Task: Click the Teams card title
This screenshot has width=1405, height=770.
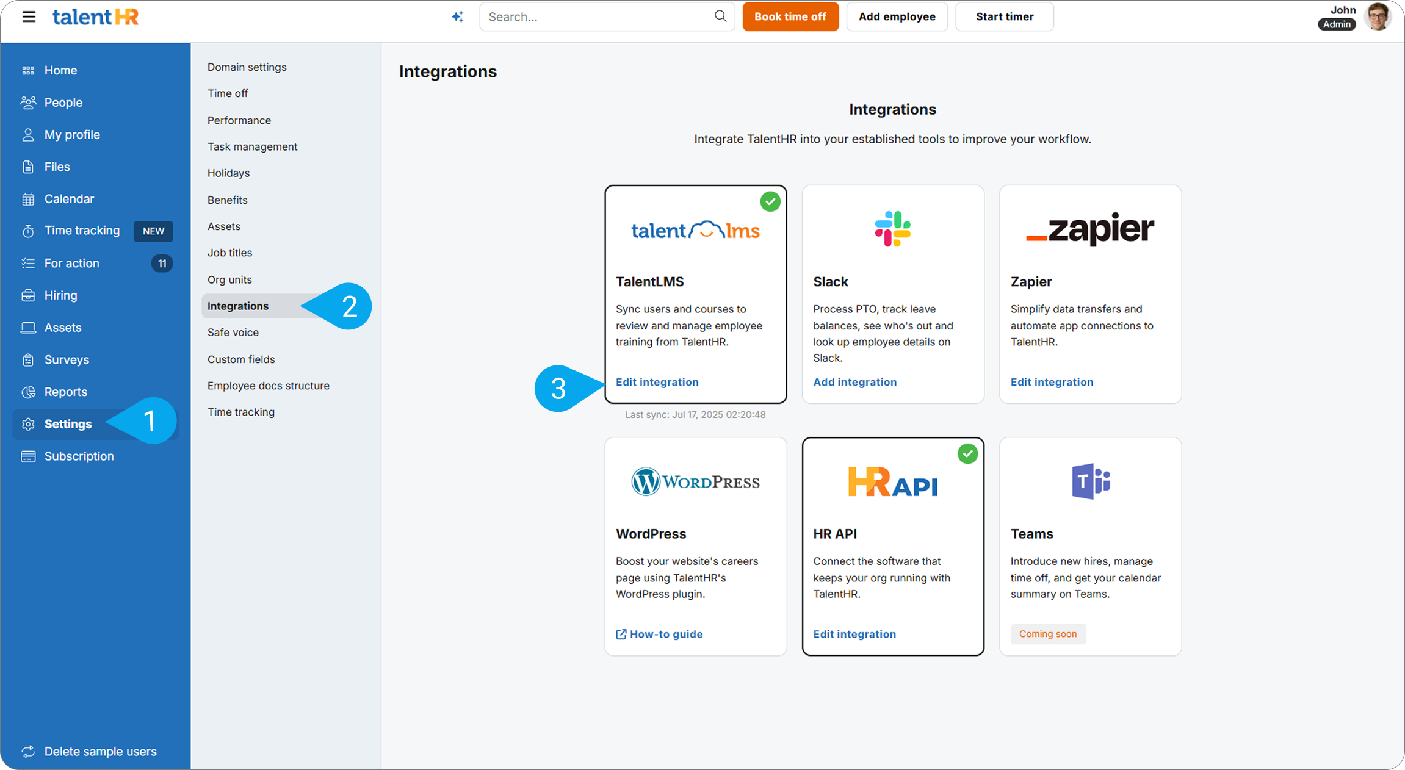Action: (x=1031, y=534)
